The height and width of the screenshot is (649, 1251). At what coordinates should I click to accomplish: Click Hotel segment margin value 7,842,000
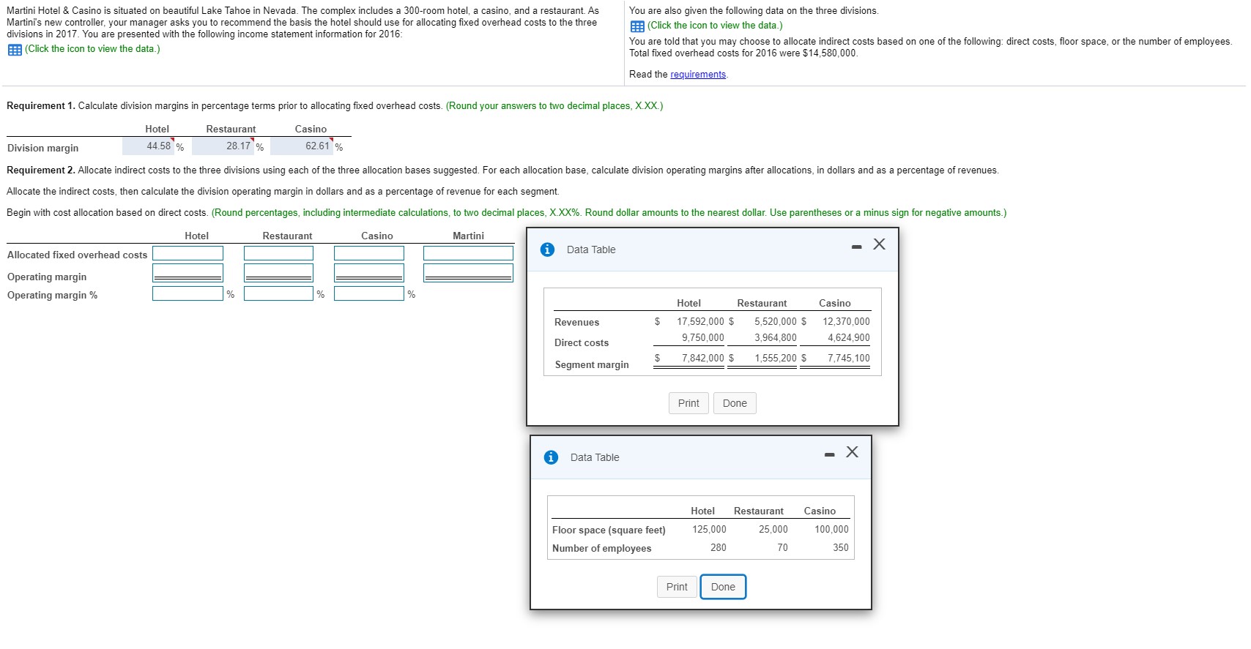coord(702,359)
